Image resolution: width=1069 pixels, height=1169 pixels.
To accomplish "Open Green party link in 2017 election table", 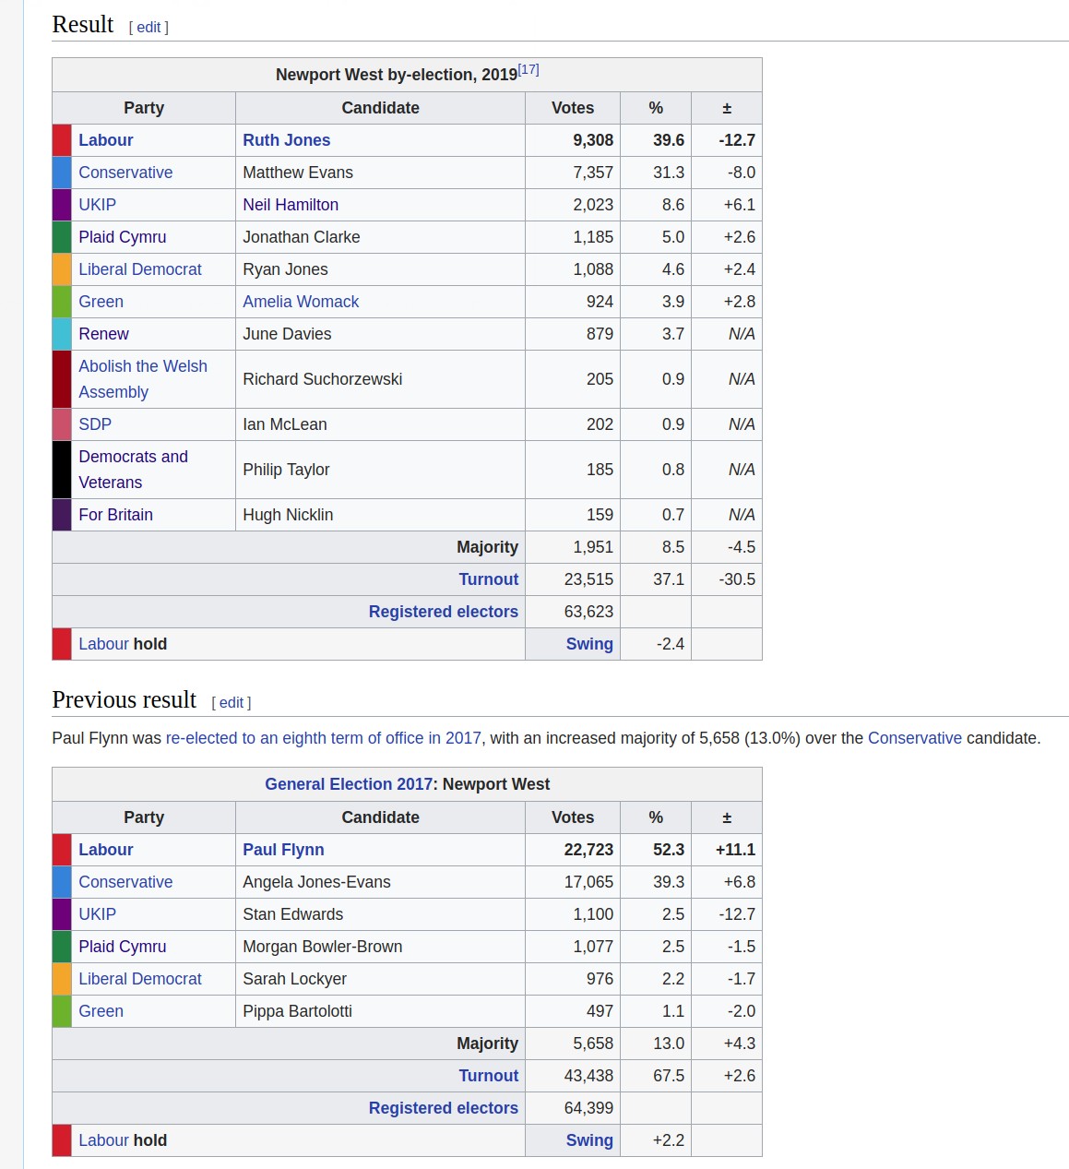I will pyautogui.click(x=101, y=1011).
